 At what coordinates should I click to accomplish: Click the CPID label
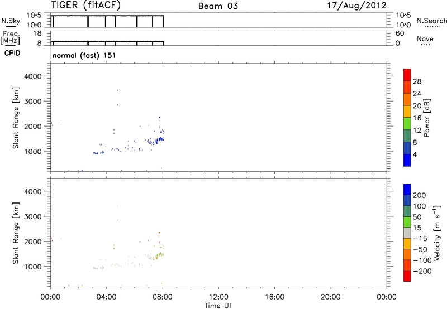pyautogui.click(x=12, y=53)
